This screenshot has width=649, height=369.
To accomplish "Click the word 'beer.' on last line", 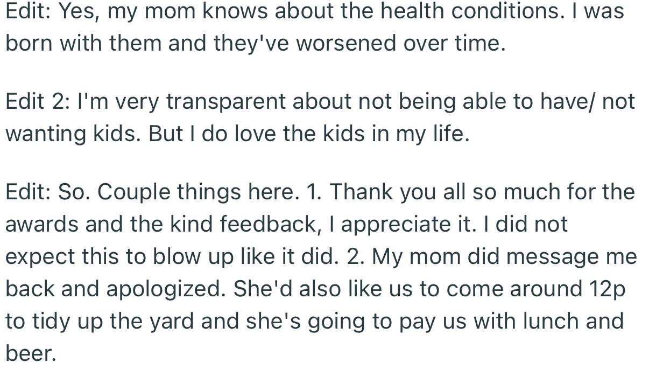I will 31,353.
